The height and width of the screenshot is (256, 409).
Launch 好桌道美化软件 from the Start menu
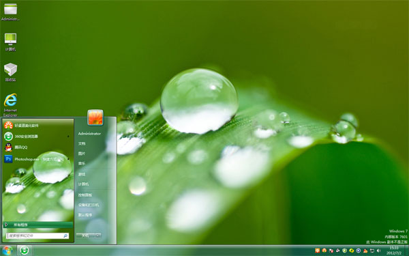37,126
